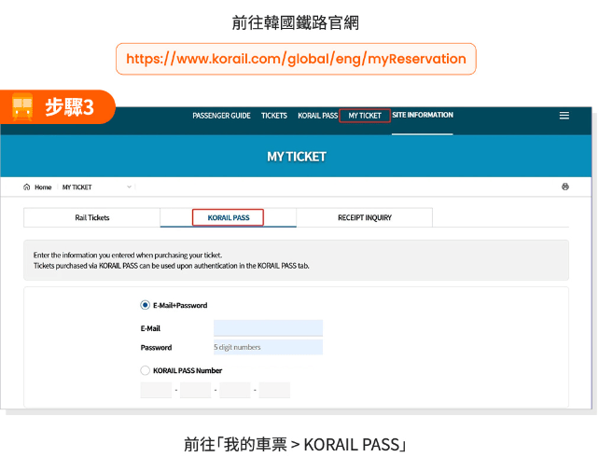
Task: Click third KORAIL PASS number box
Action: click(235, 390)
